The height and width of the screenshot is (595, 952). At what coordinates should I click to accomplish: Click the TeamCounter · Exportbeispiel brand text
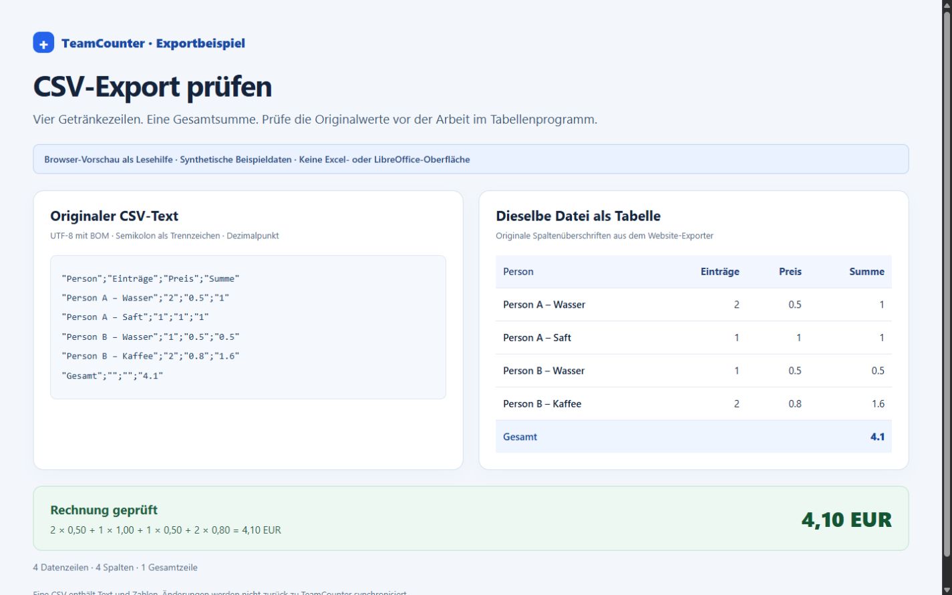(153, 43)
